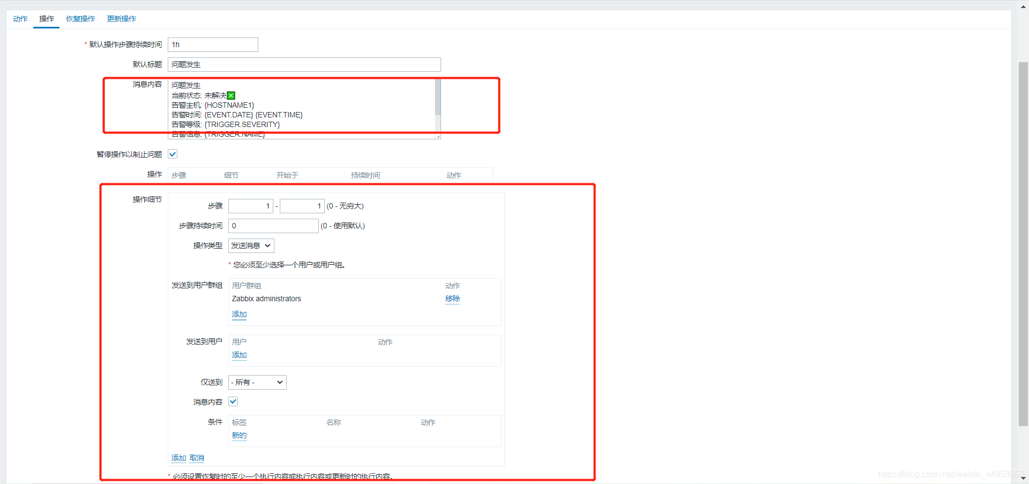Click 添加 under 发送到用户

click(x=239, y=355)
